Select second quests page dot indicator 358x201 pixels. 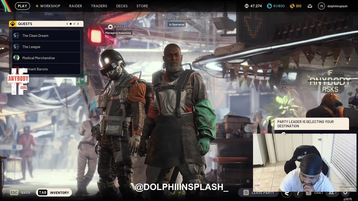[74, 24]
